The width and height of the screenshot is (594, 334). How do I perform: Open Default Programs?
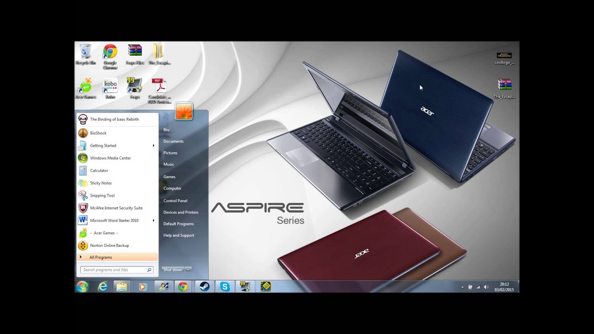click(x=179, y=224)
